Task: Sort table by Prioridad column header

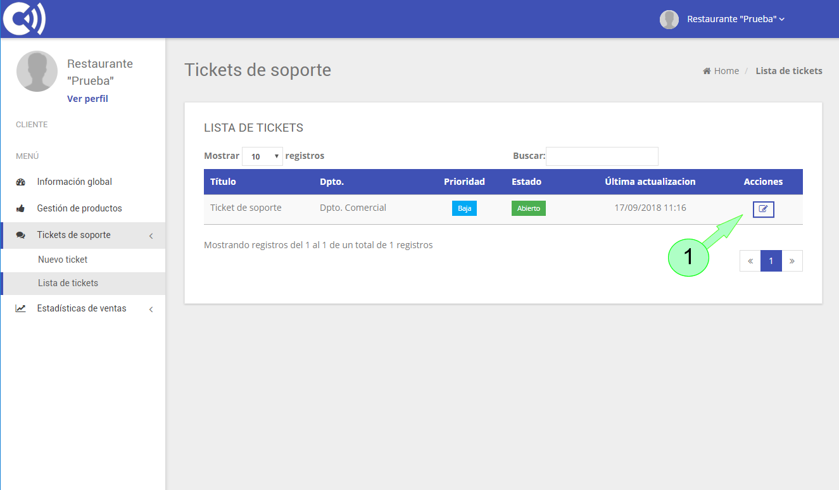Action: (x=464, y=182)
